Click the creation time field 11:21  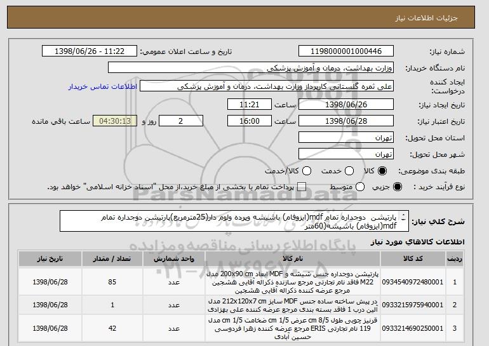(250, 104)
